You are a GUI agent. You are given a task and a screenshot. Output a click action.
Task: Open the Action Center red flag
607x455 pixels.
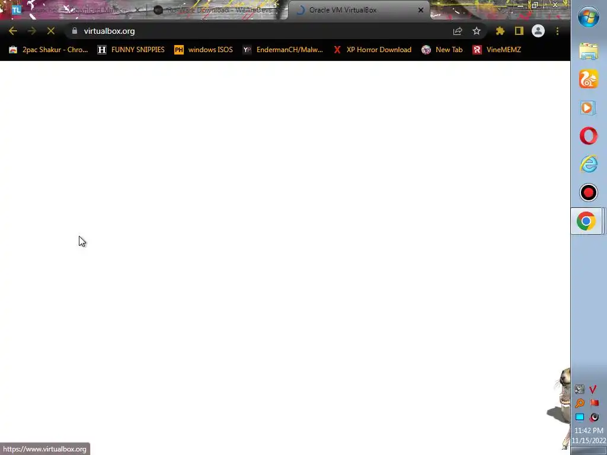[594, 403]
